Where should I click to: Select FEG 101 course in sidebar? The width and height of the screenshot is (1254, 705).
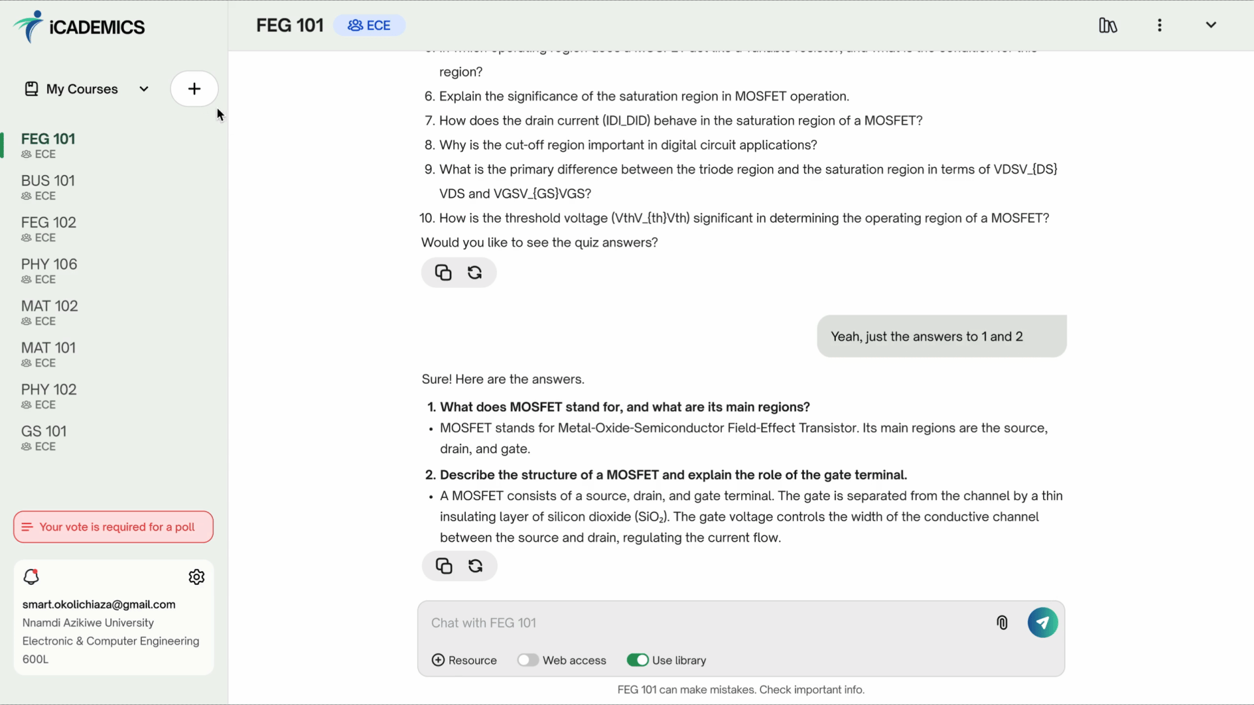pyautogui.click(x=48, y=138)
